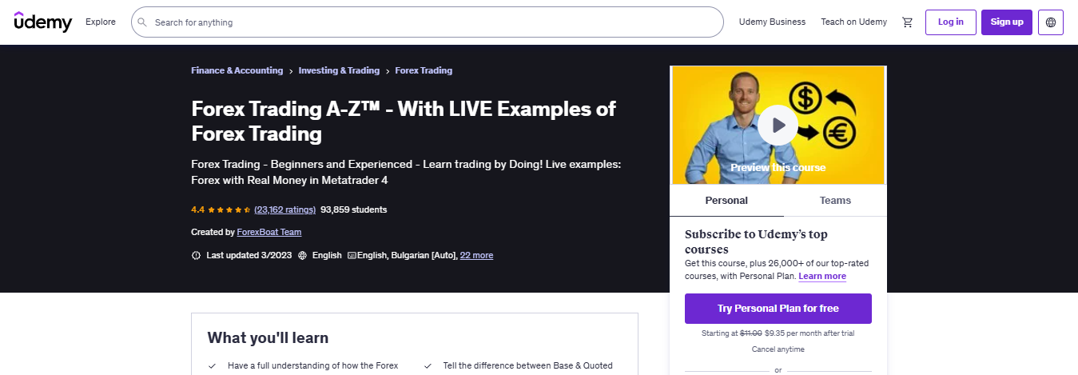Click the first breadcrumb chevron after Finance & Accounting
1078x375 pixels.
click(x=291, y=71)
